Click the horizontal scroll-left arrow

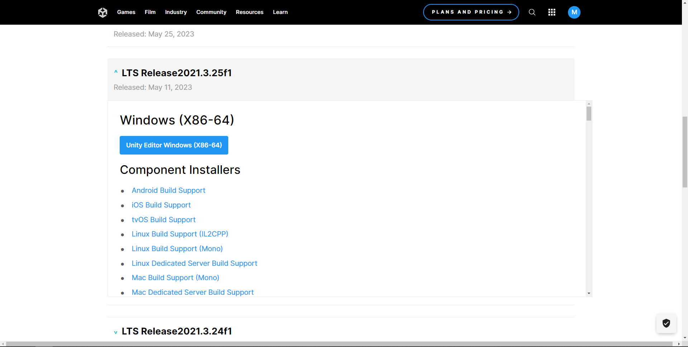(3, 344)
